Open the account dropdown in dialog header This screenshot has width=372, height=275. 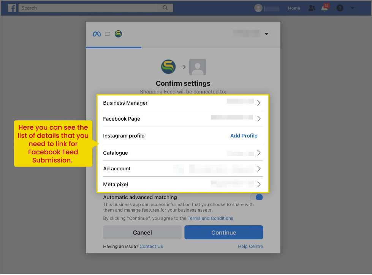pos(266,34)
